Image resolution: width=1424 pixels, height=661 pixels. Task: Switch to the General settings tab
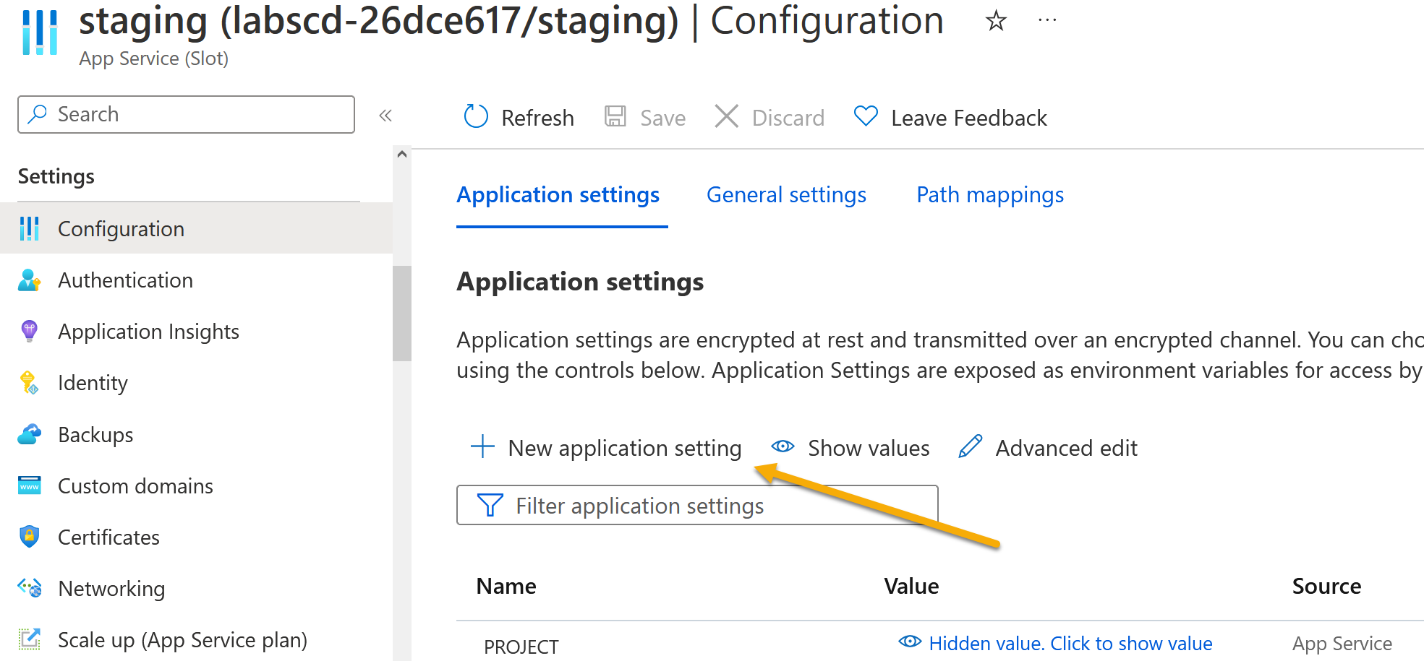point(786,195)
